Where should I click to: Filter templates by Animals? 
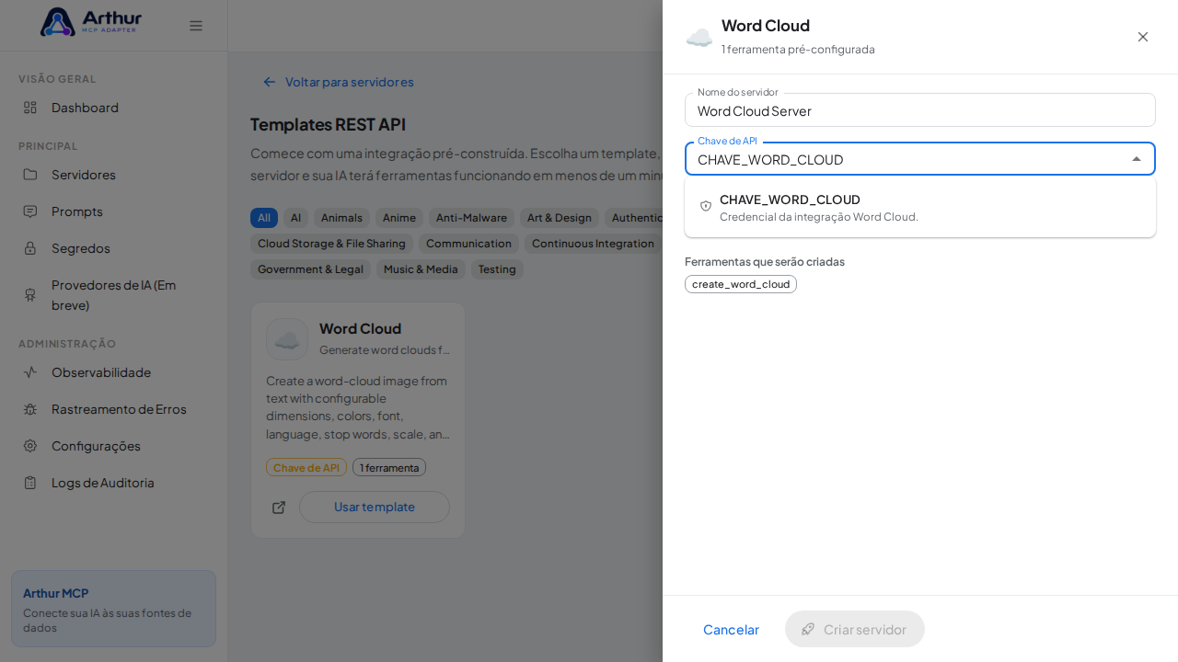click(341, 218)
